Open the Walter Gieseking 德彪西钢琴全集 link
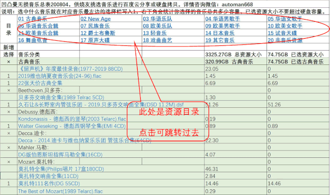Viewport: 330px width, 195px height. 72,126
